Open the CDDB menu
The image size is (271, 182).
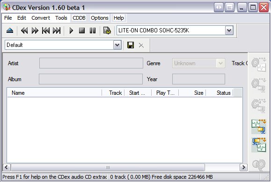[79, 18]
